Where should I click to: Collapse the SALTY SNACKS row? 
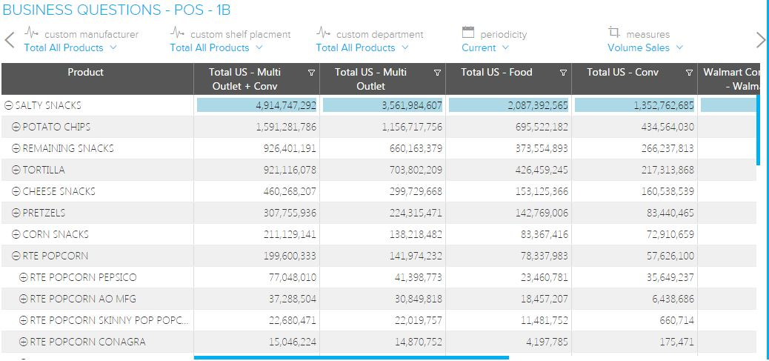(x=9, y=105)
